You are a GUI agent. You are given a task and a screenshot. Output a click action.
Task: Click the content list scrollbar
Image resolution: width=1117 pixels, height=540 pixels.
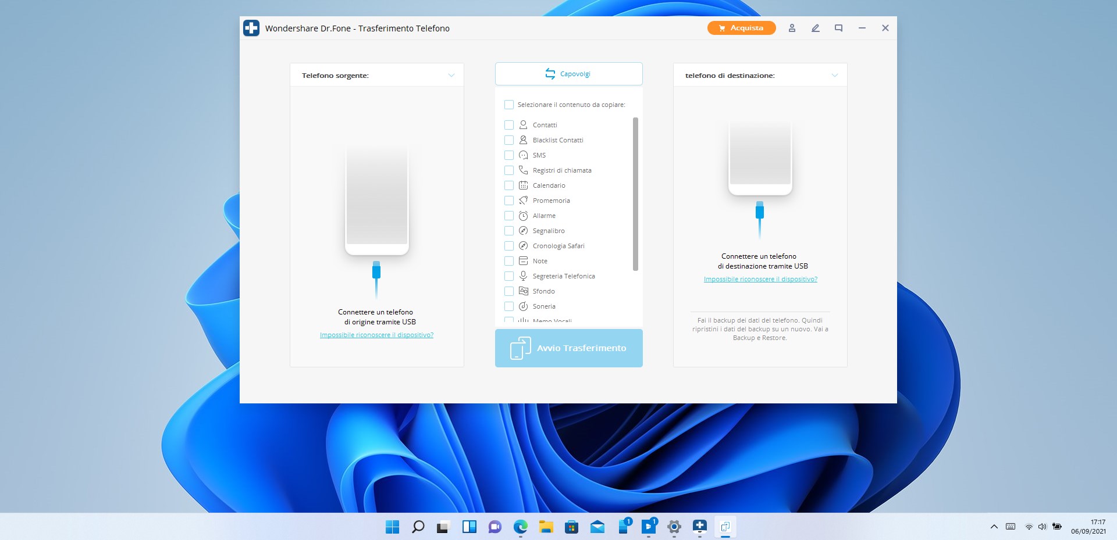pyautogui.click(x=635, y=194)
